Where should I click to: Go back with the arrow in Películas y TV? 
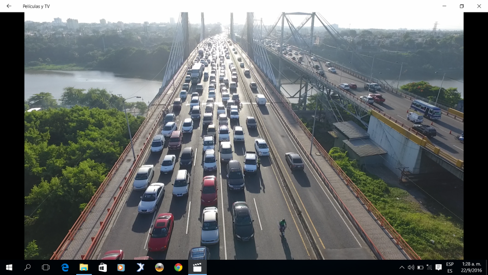click(x=9, y=6)
